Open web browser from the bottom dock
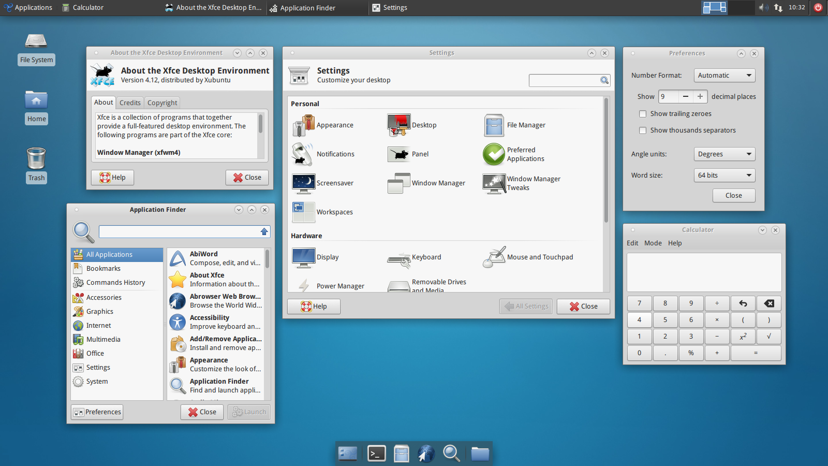The width and height of the screenshot is (828, 466). coord(426,454)
